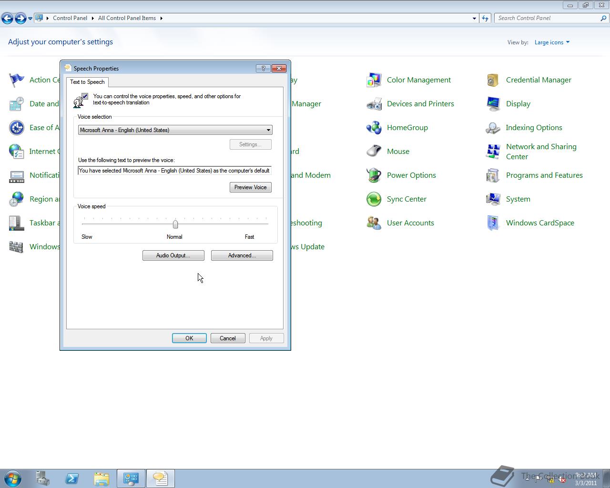Open Windows Explorer folder in taskbar
Viewport: 610px width, 488px height.
102,478
